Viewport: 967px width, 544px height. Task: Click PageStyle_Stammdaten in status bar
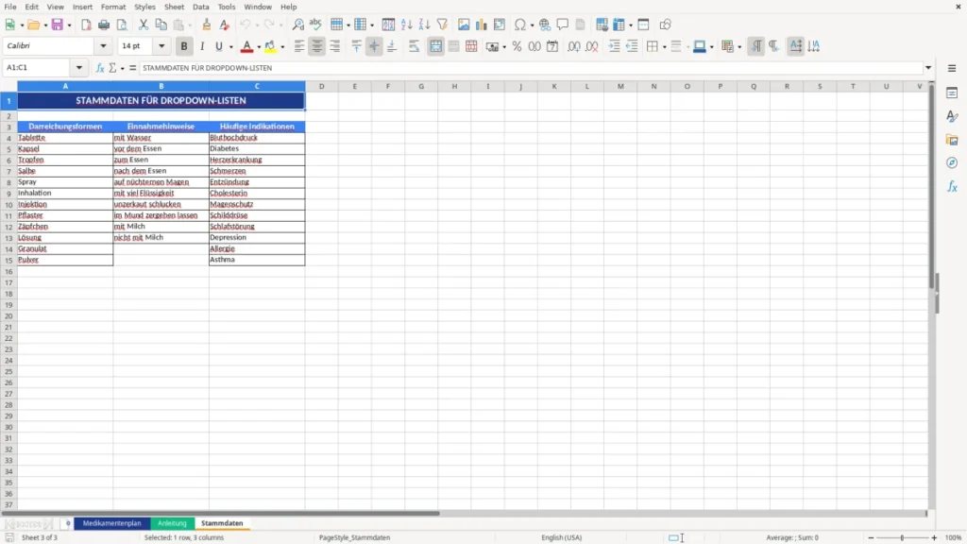(x=355, y=537)
